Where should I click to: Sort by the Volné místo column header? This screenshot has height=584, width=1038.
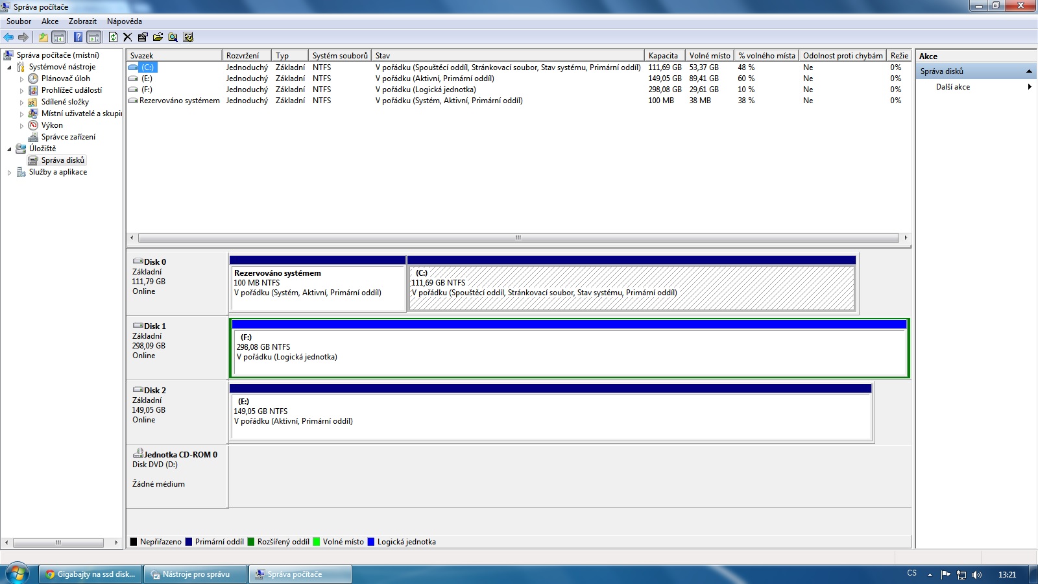click(710, 56)
